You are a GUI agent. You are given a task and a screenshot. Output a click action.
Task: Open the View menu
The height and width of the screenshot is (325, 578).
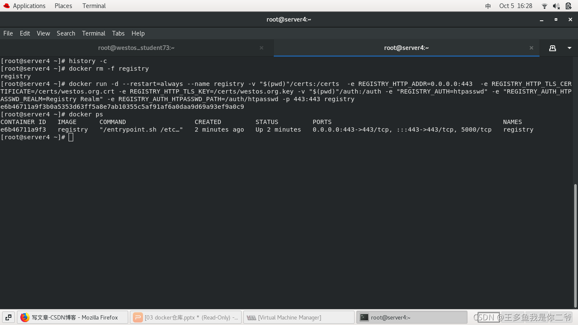click(x=43, y=33)
